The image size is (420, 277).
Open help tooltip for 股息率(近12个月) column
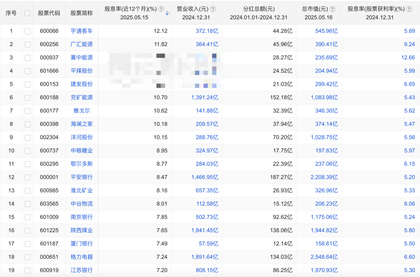(x=161, y=9)
